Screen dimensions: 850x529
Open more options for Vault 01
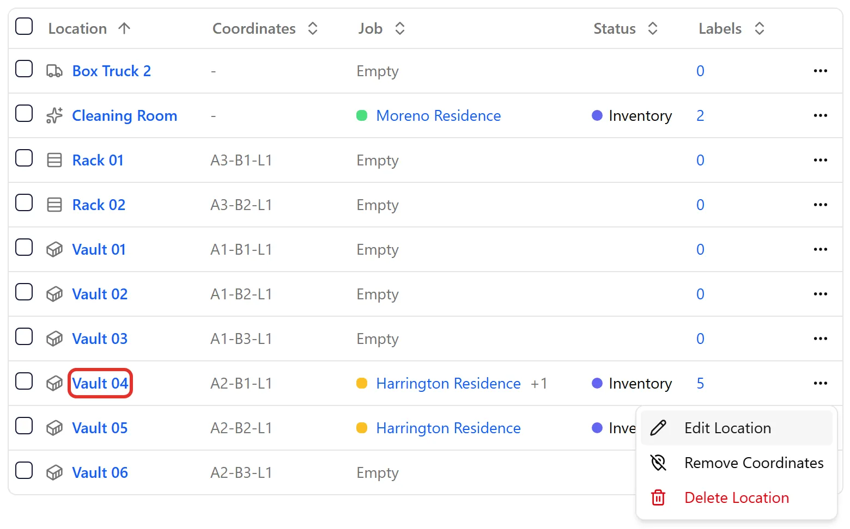820,249
